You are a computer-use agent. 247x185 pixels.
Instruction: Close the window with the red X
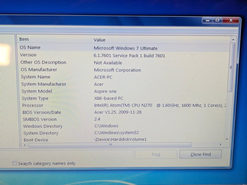[230, 20]
